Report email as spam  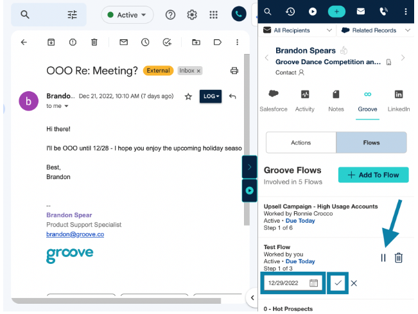(73, 42)
